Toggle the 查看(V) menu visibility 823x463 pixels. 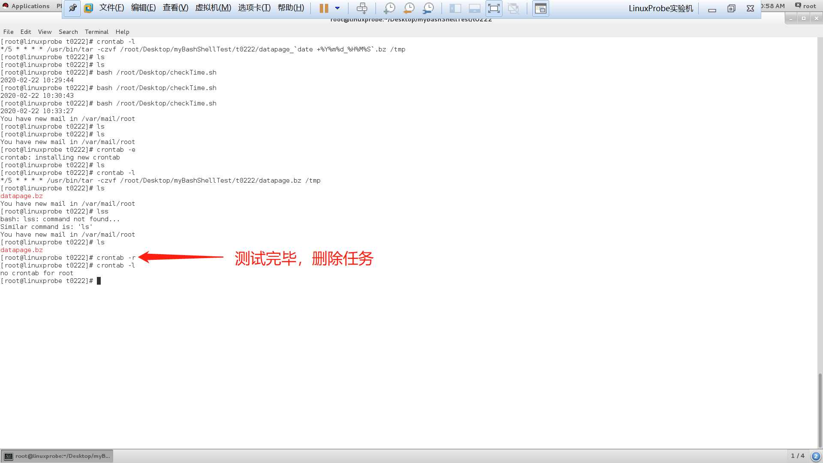pyautogui.click(x=175, y=7)
